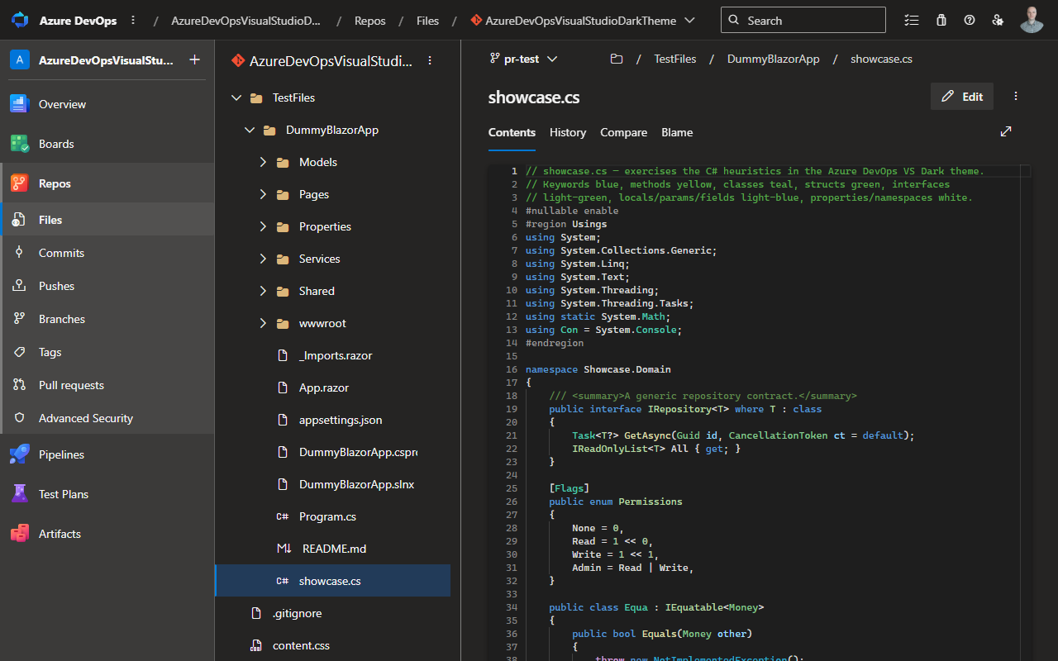Expand the Shared folder
Viewport: 1058px width, 661px height.
pos(263,291)
